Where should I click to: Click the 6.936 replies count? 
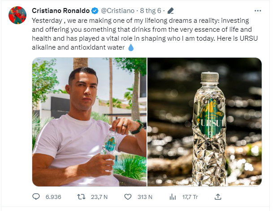53,197
